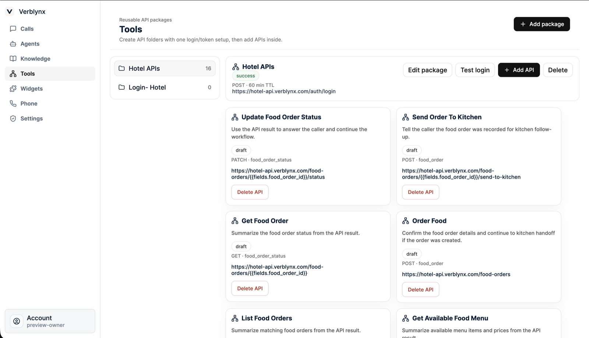This screenshot has width=589, height=338.
Task: Click the Phone handset icon
Action: click(x=13, y=103)
